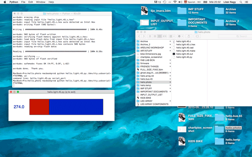Open Spotlight search in menu bar
Viewport: 252px width, 157px height.
coord(241,2)
